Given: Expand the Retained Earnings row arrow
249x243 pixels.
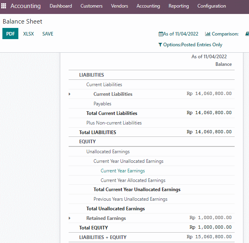Looking at the screenshot, I should click(69, 218).
